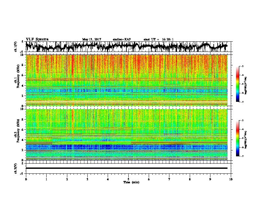Click the "1" tick on time axis
Viewport: 260px width, 201px height.
click(x=46, y=179)
